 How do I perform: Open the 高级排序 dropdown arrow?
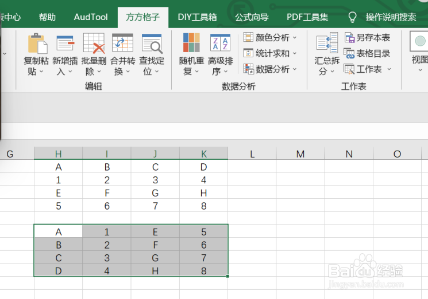point(226,72)
